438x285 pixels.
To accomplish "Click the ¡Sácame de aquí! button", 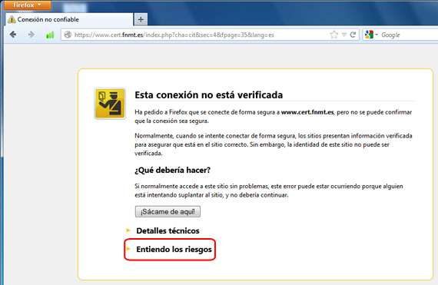I will (x=168, y=211).
